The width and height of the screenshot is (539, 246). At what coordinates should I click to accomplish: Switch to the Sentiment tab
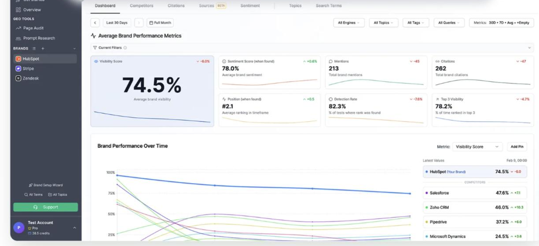250,6
